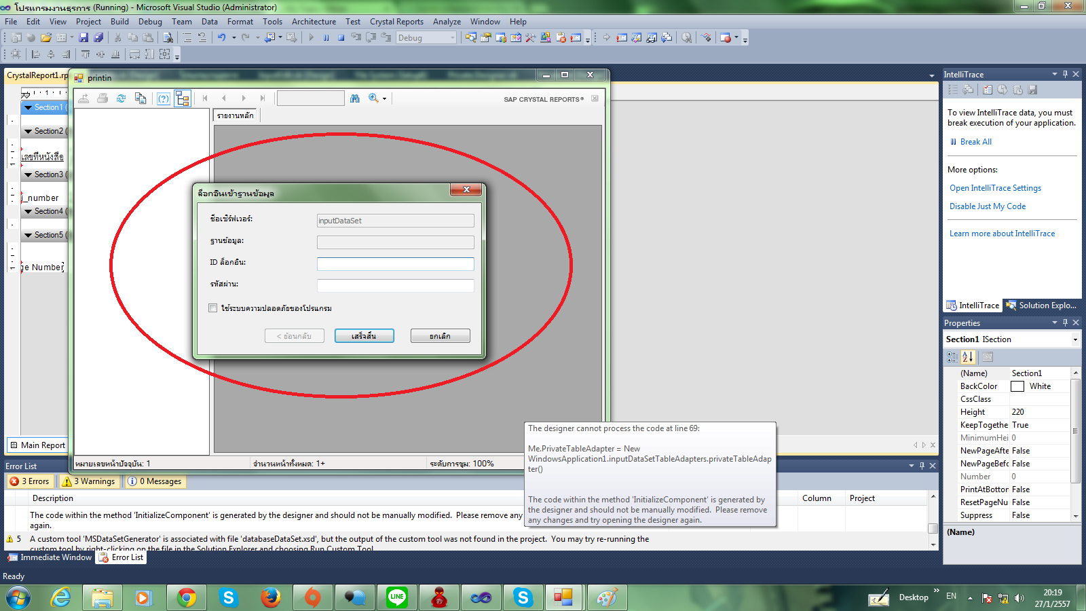
Task: Toggle the 0 Messages filter in the Error List
Action: [x=155, y=481]
